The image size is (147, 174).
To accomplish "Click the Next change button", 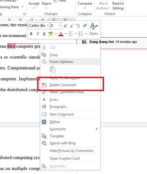I will pos(60,1).
